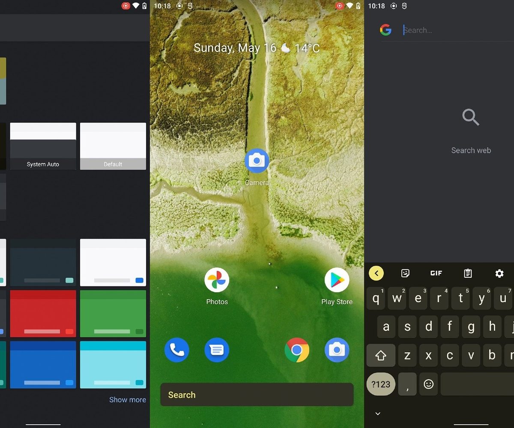Open the Phone dialer in the dock
Image resolution: width=514 pixels, height=428 pixels.
click(176, 350)
